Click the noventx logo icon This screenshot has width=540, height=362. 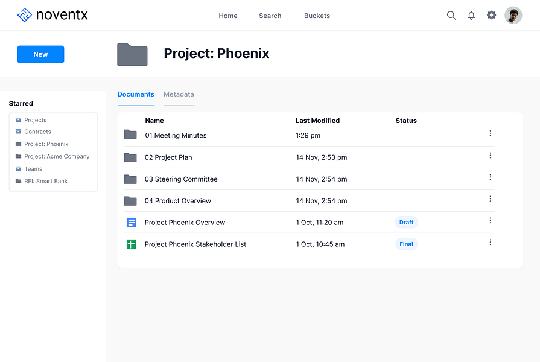[x=25, y=15]
